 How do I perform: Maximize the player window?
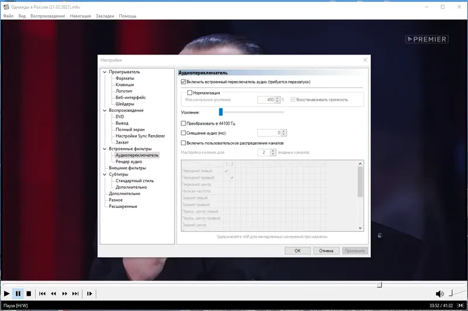[x=443, y=6]
